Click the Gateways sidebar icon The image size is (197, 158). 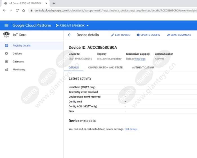(6, 61)
